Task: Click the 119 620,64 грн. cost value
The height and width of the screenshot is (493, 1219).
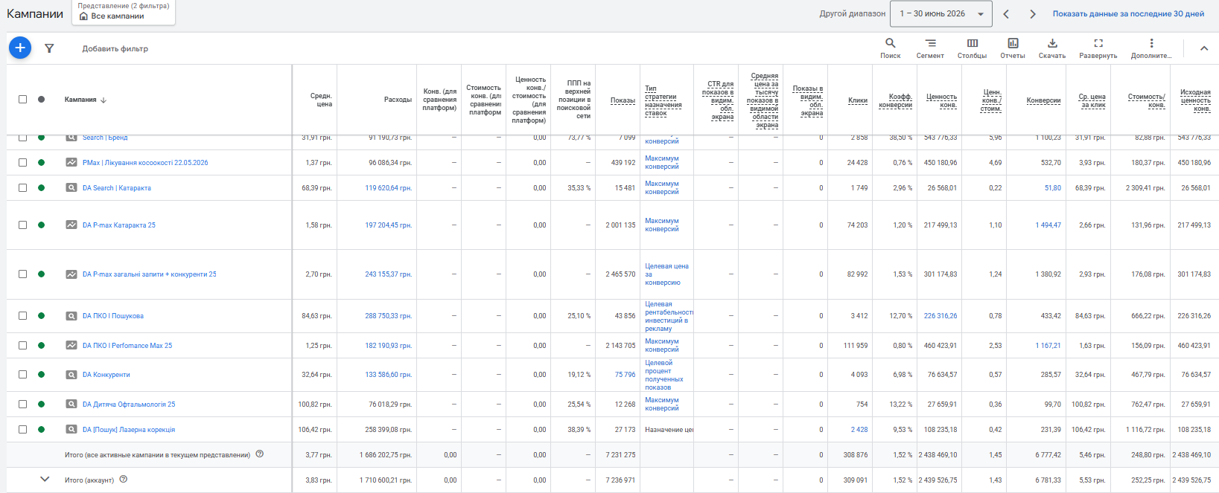Action: pos(388,188)
